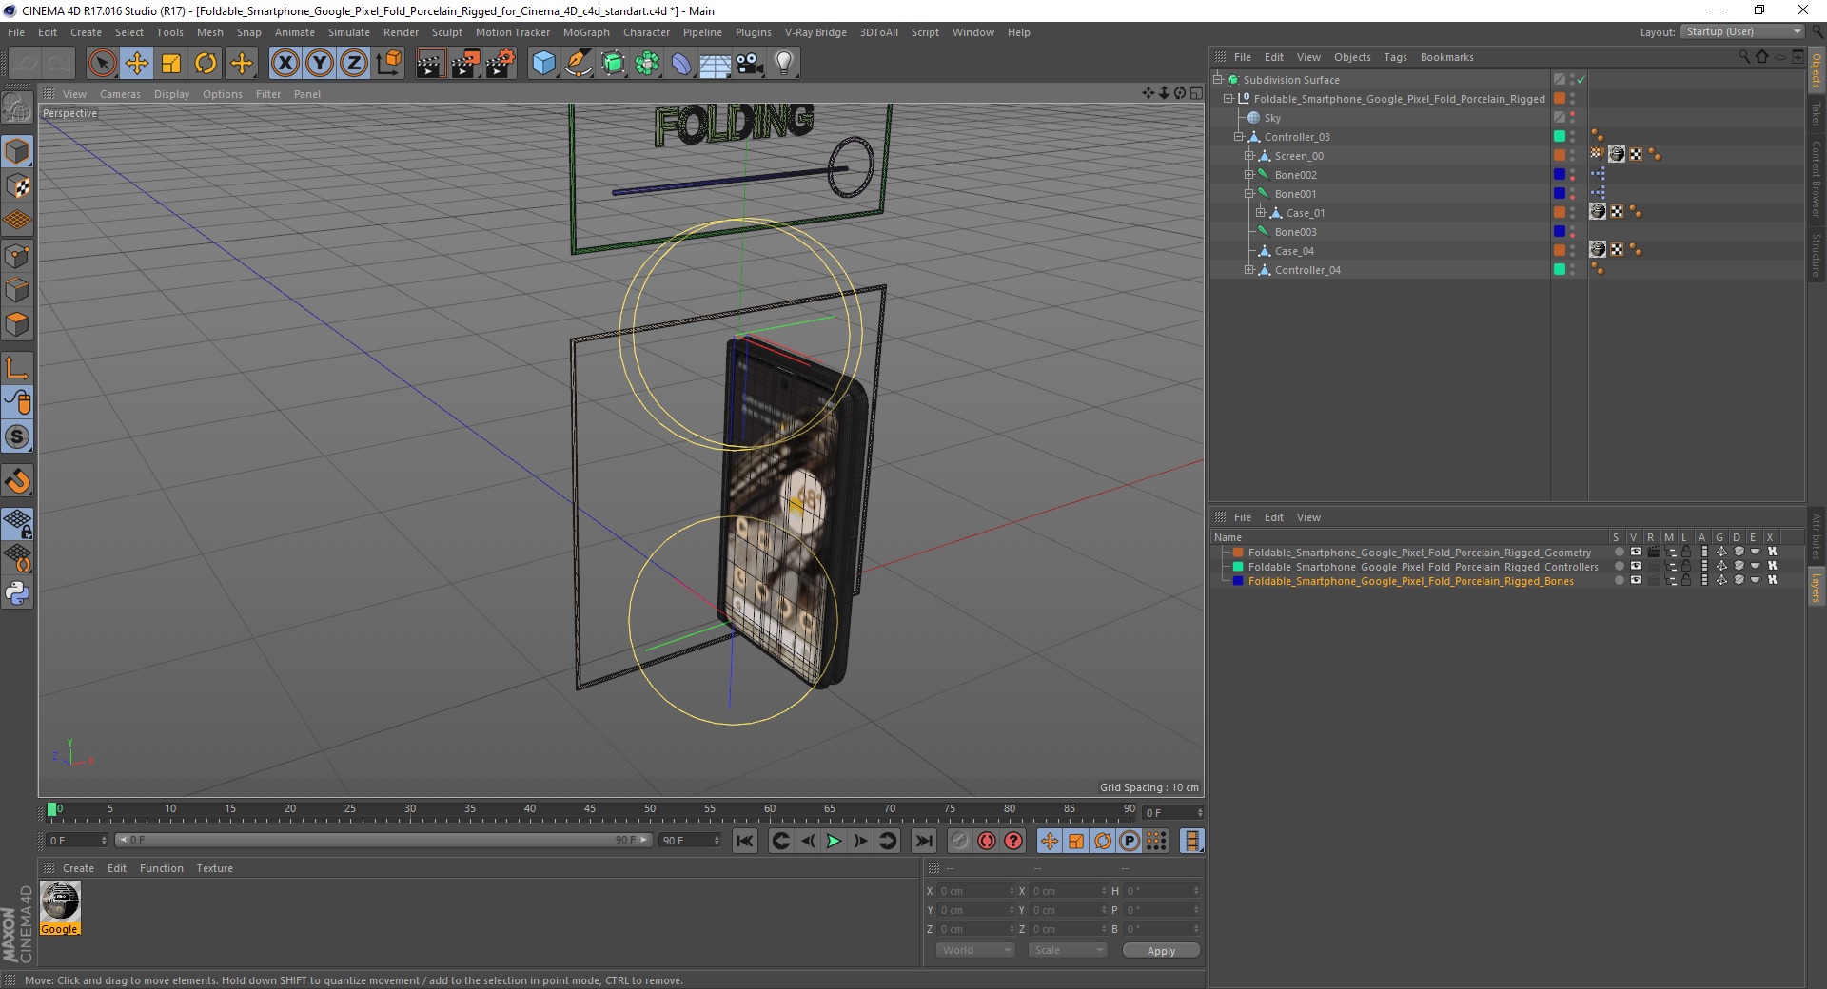Image resolution: width=1827 pixels, height=989 pixels.
Task: Render the active view
Action: 430,64
